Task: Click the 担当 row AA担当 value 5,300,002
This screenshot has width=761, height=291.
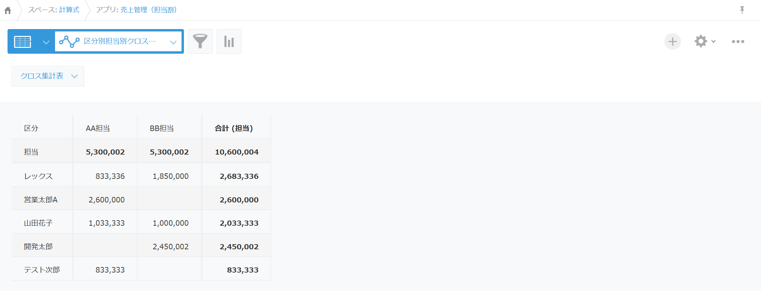Action: (x=105, y=152)
